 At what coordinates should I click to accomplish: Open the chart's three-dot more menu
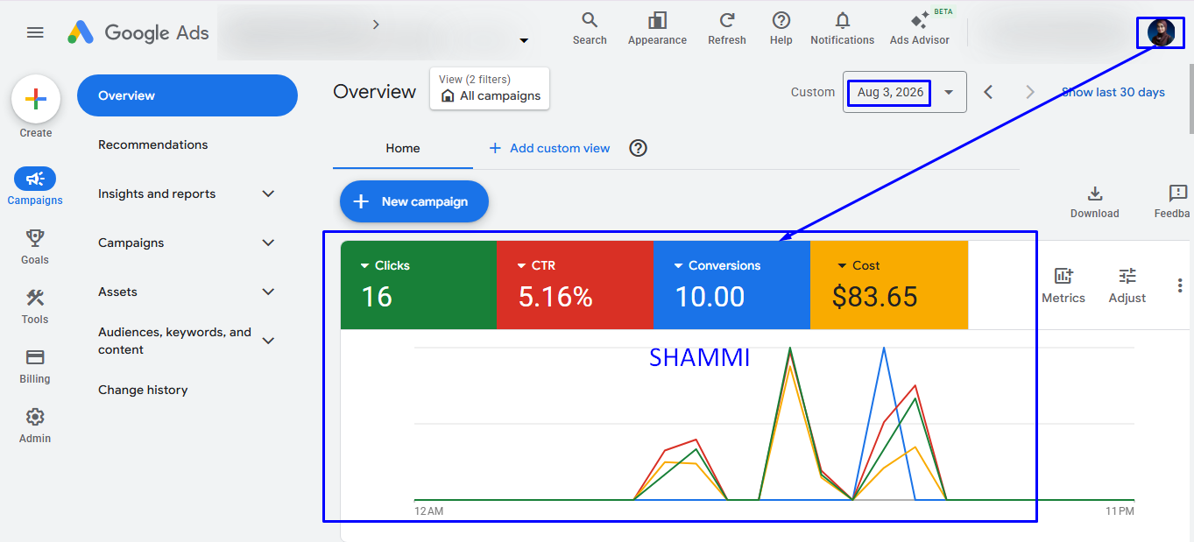tap(1180, 285)
